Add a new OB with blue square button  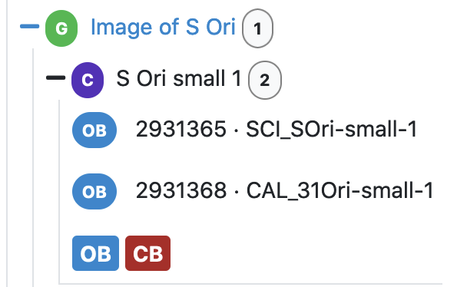pos(95,253)
